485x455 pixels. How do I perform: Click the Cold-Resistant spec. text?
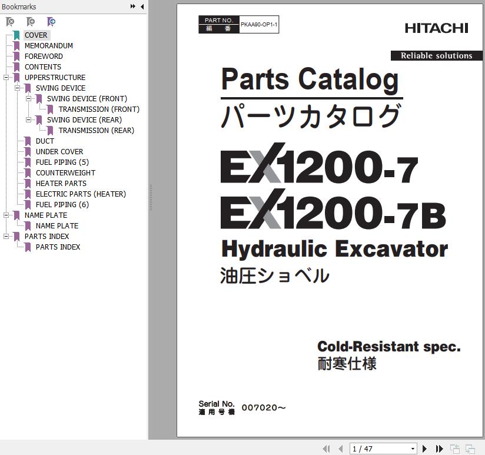[x=389, y=347]
